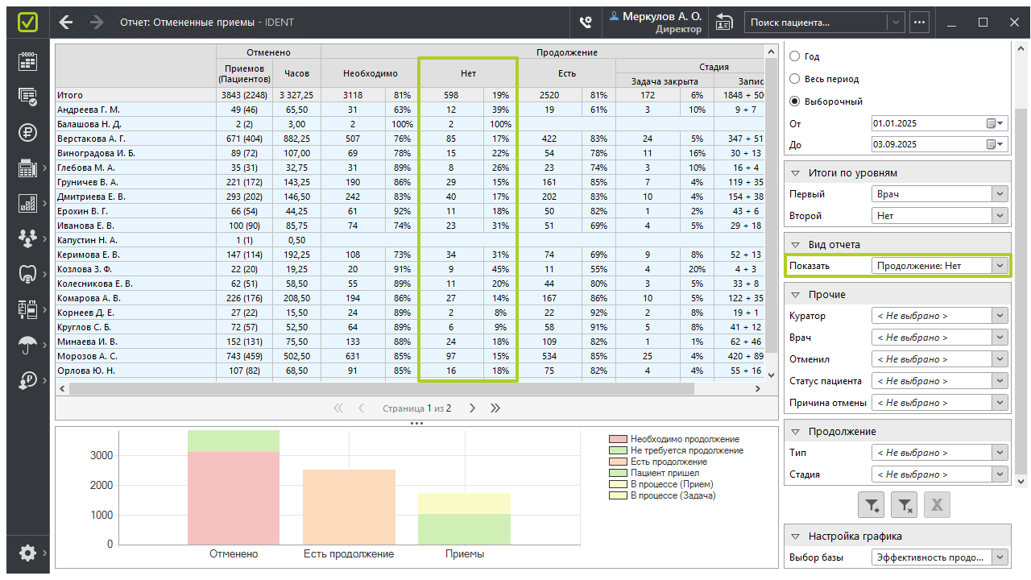The height and width of the screenshot is (580, 1031).
Task: Click the 'Поиск пациента' search field
Action: point(816,23)
